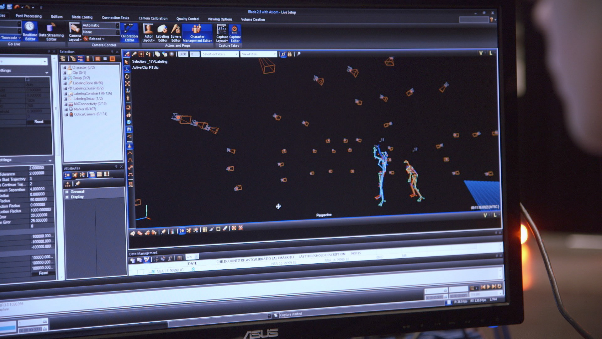Click the rotate tool in viewport sidebar

click(127, 76)
